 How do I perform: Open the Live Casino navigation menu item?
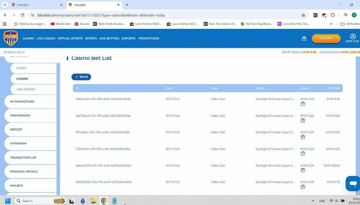point(46,38)
